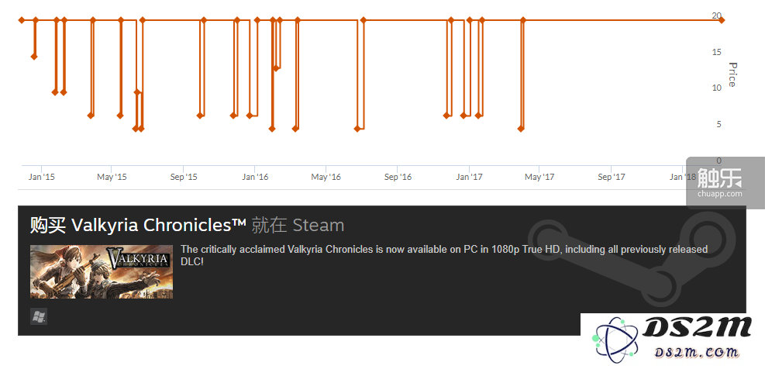Click the Sep '15 axis label
Image resolution: width=765 pixels, height=366 pixels.
184,177
